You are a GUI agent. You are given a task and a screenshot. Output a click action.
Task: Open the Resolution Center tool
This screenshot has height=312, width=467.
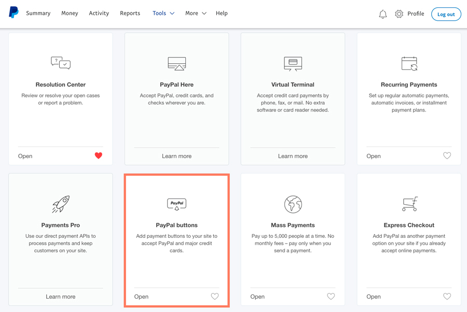[25, 156]
